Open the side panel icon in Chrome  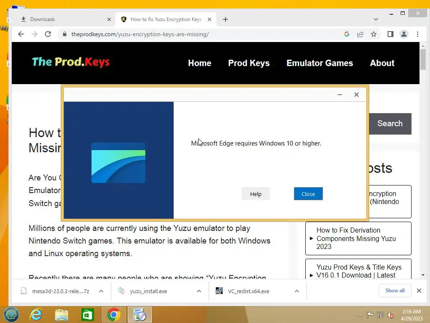point(390,34)
